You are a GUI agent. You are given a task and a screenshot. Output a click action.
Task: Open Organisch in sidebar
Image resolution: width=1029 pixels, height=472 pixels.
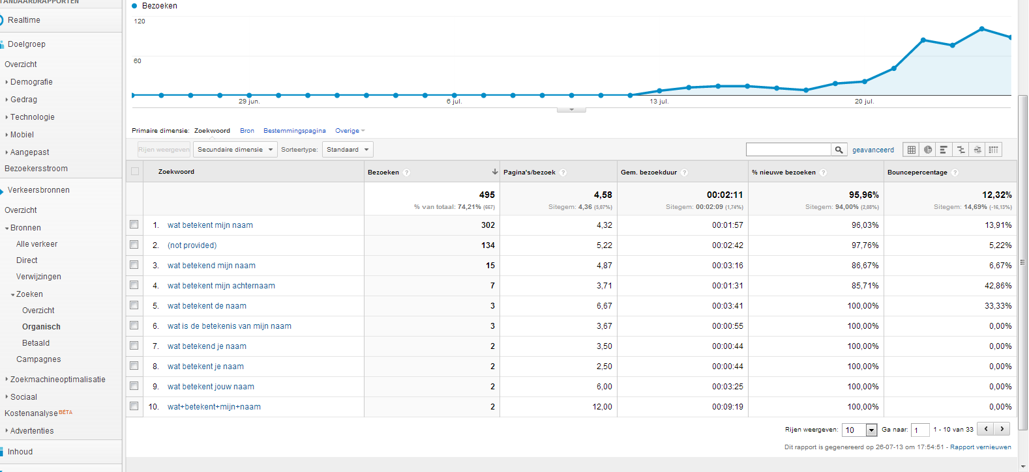(x=41, y=327)
